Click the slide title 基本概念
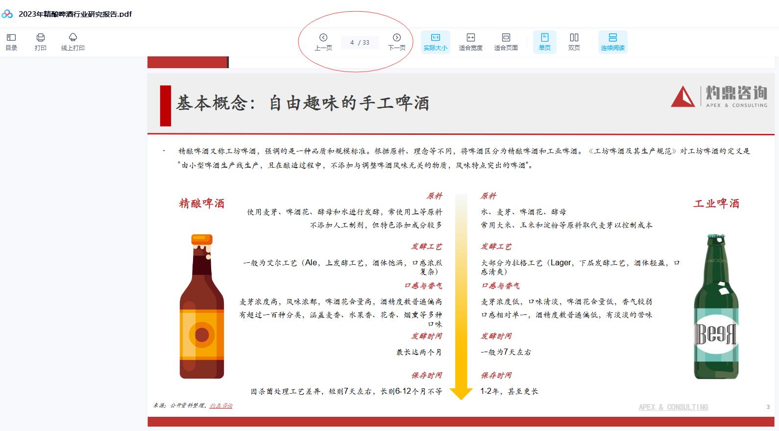Screen dimensions: 779x431 [x=302, y=103]
